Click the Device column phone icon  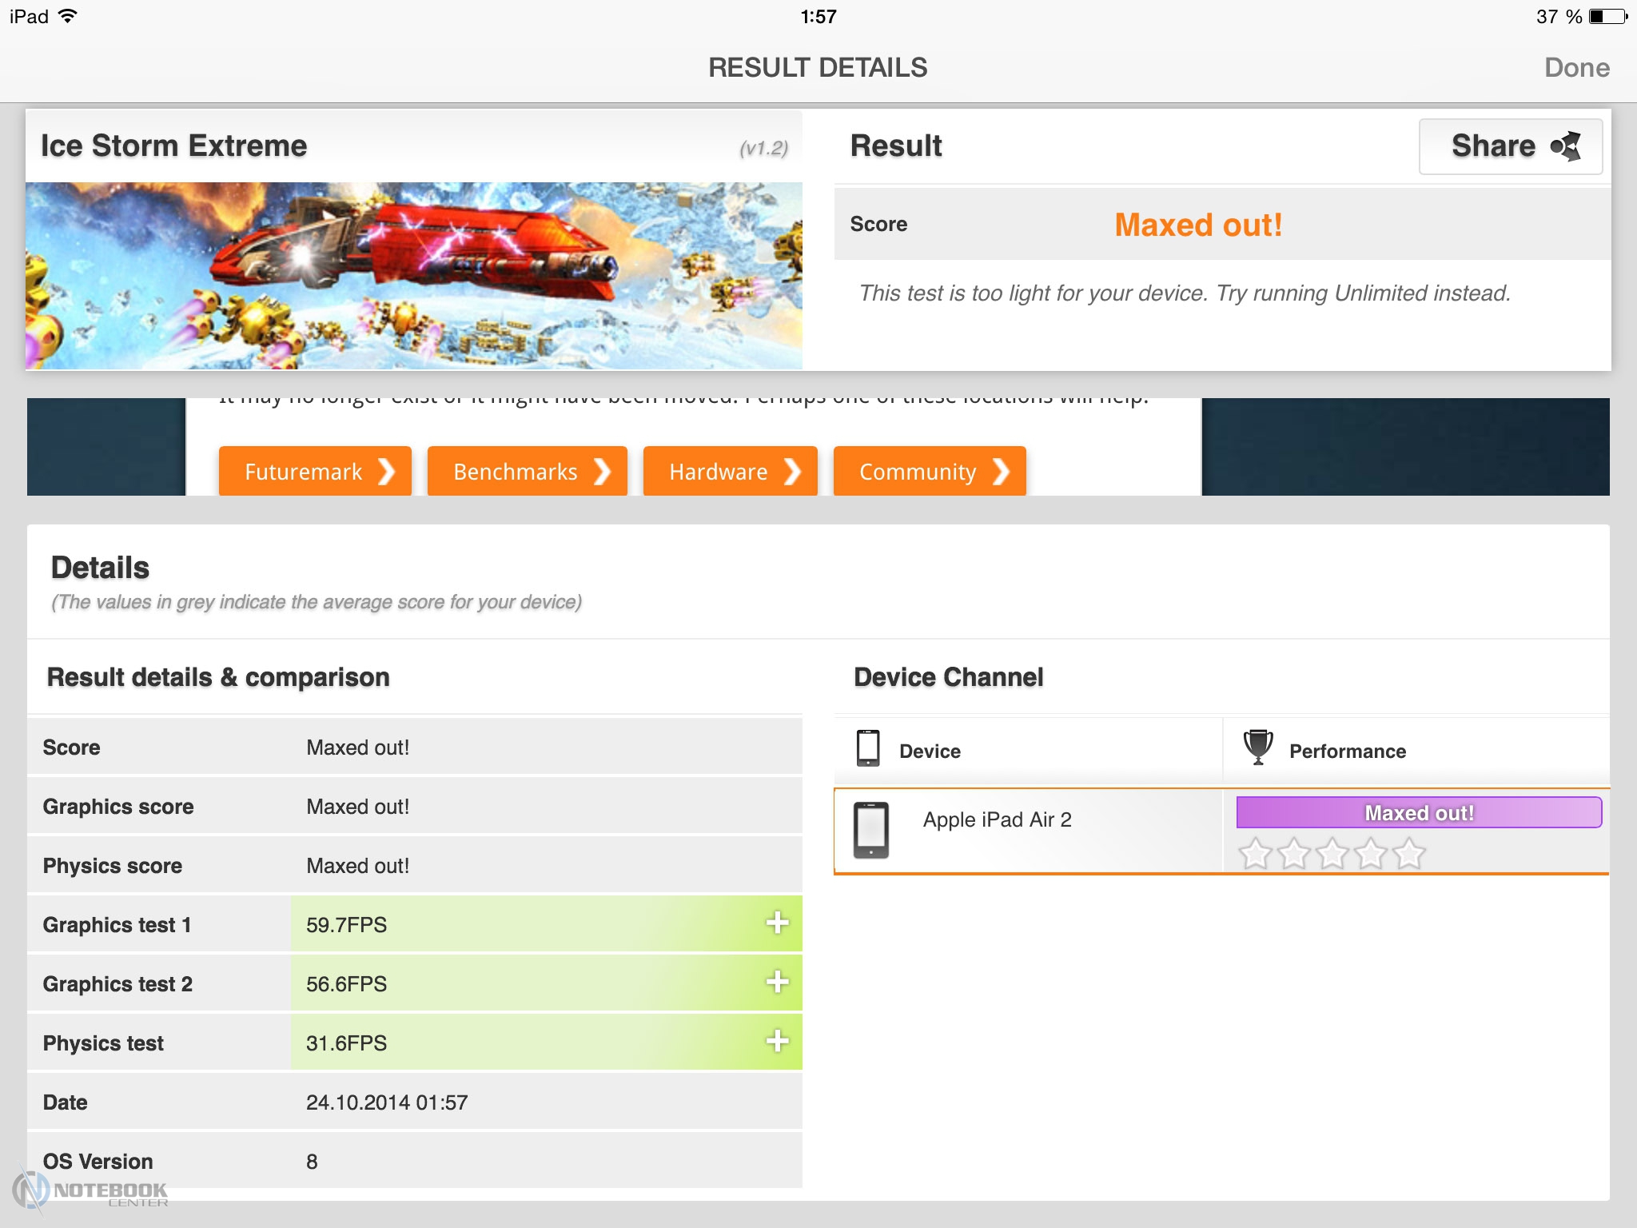pyautogui.click(x=867, y=748)
